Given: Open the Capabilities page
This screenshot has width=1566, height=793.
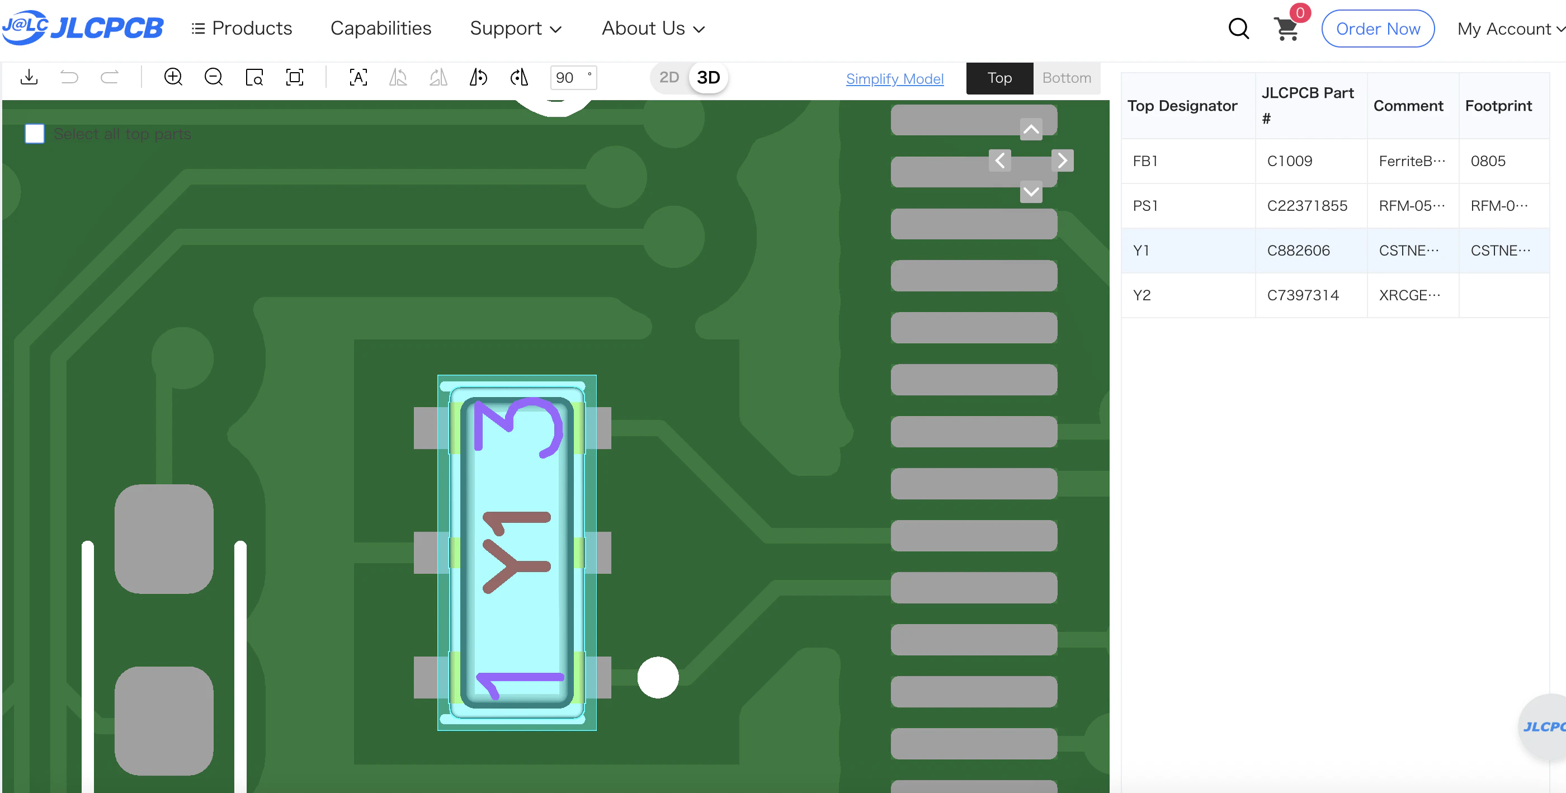Looking at the screenshot, I should 380,29.
